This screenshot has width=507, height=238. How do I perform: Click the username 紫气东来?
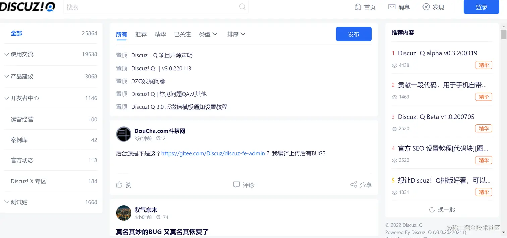(x=146, y=210)
